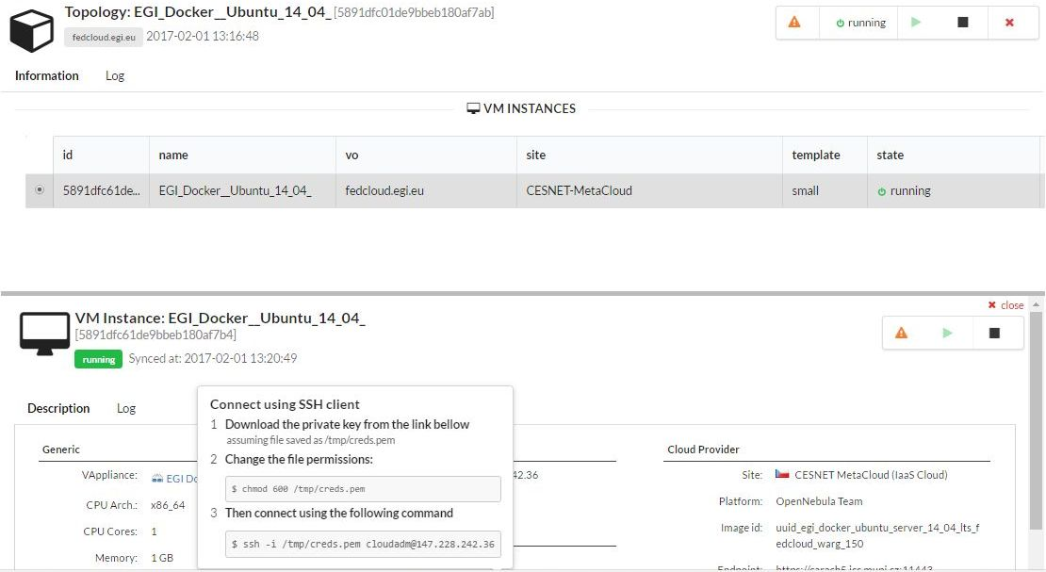Click the black stop icon for the topology
1046x572 pixels.
tap(964, 22)
